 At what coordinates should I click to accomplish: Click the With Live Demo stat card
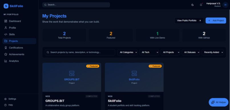[158, 35]
